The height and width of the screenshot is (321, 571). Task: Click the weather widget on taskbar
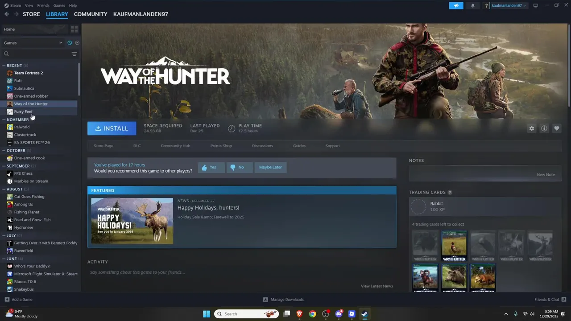(21, 314)
